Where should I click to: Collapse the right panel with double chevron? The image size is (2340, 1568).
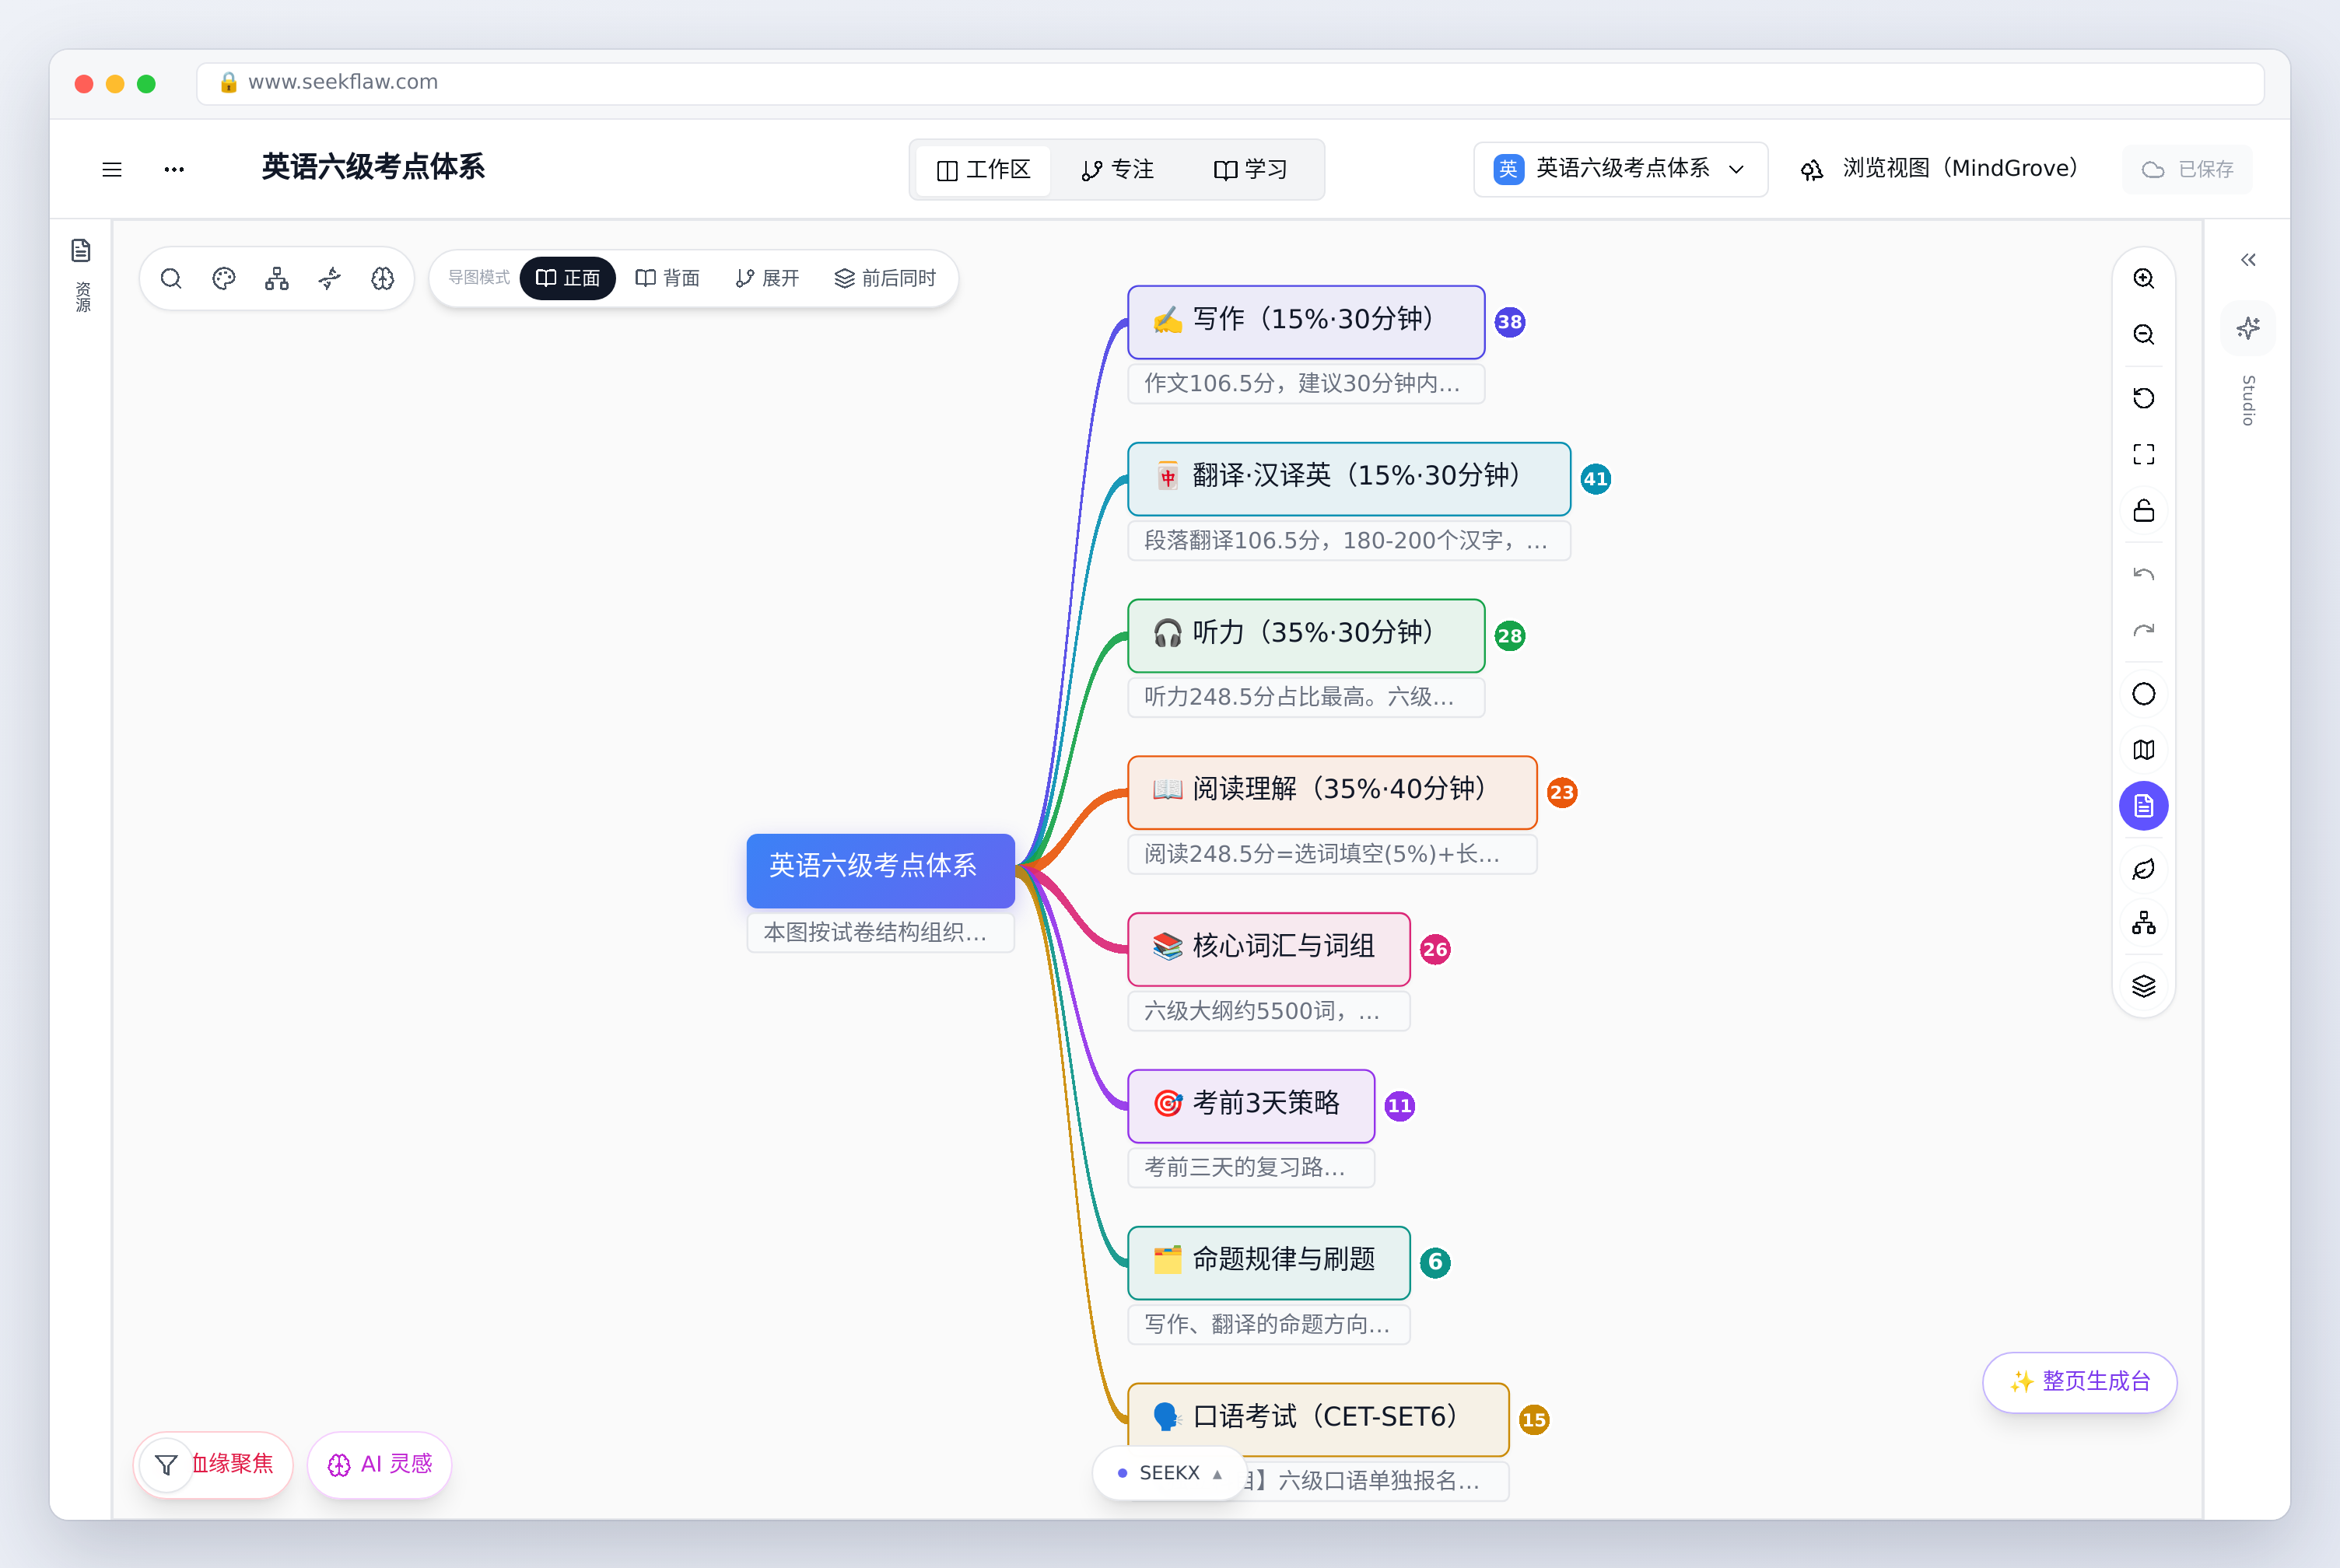[2248, 260]
